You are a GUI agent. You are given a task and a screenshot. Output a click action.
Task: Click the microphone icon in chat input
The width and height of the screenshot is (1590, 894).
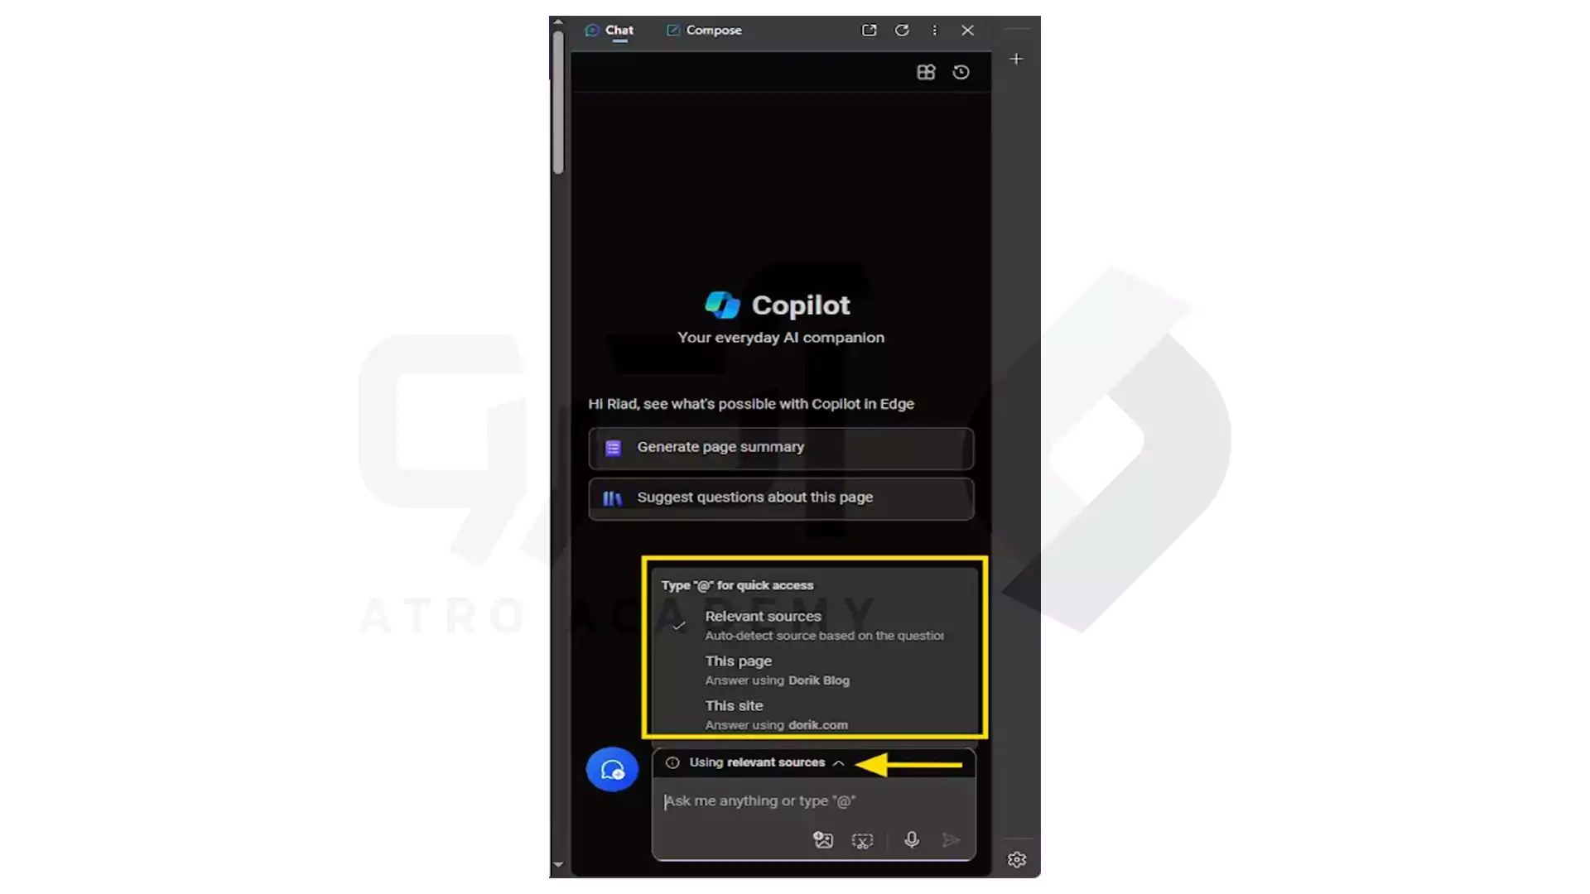click(909, 839)
